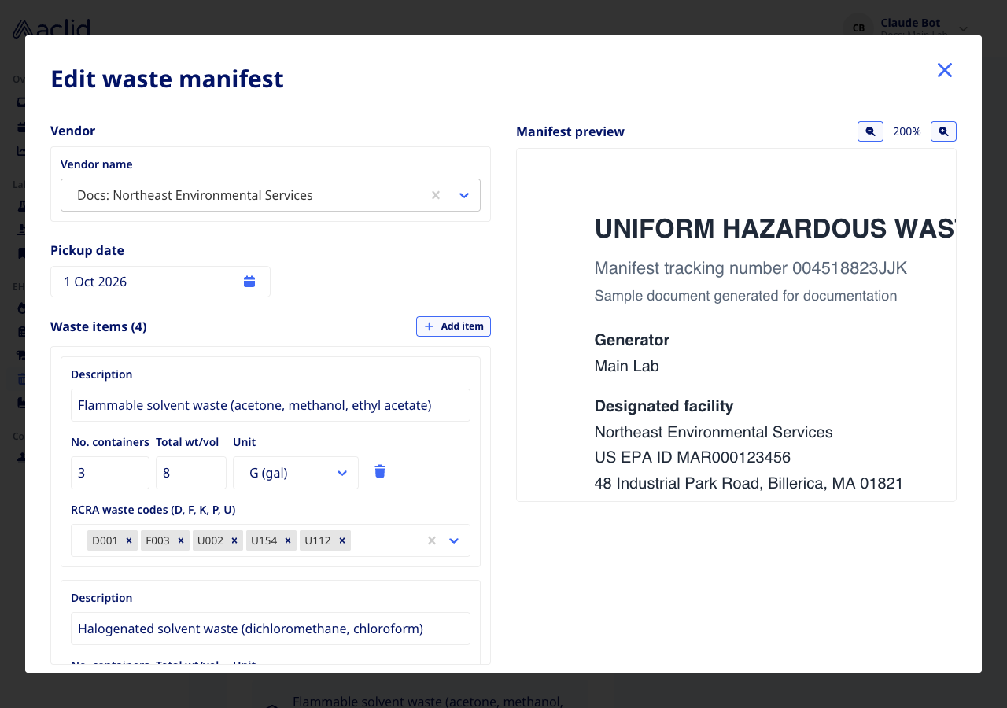Clear all RCRA waste codes
Viewport: 1007px width, 708px height.
click(431, 540)
